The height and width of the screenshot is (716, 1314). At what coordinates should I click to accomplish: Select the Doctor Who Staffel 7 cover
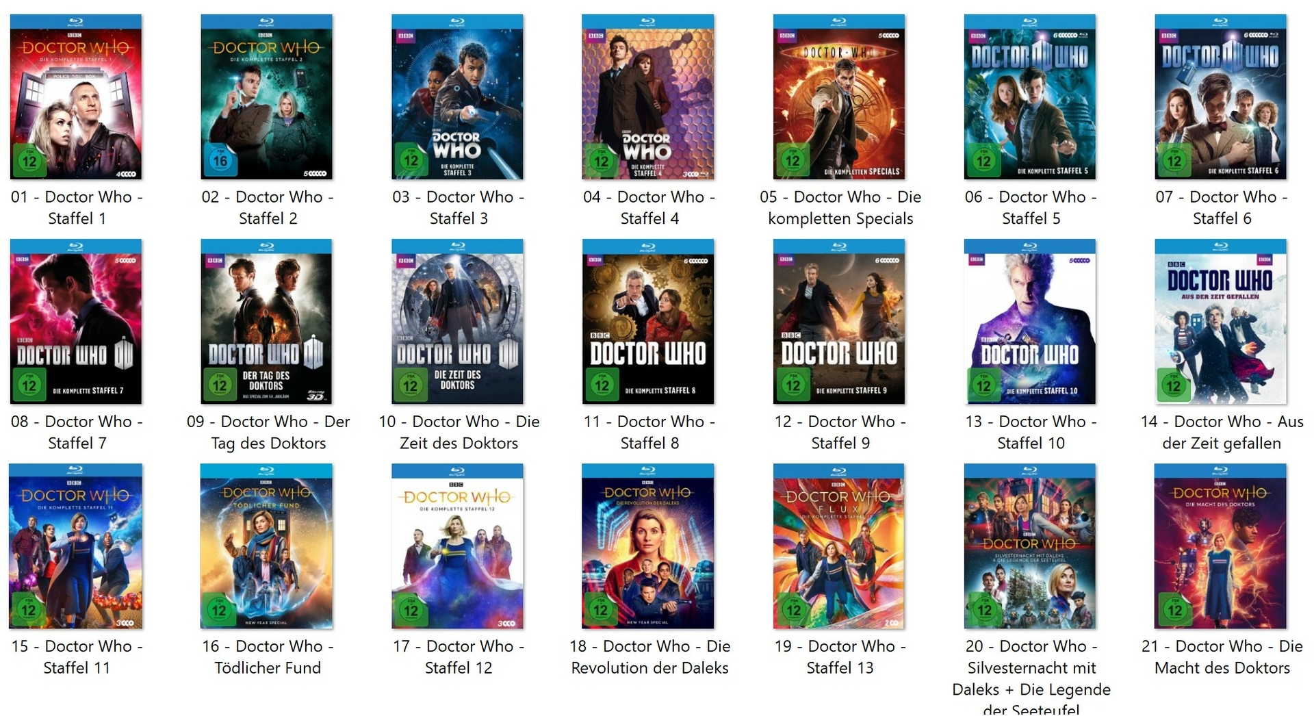coord(76,322)
